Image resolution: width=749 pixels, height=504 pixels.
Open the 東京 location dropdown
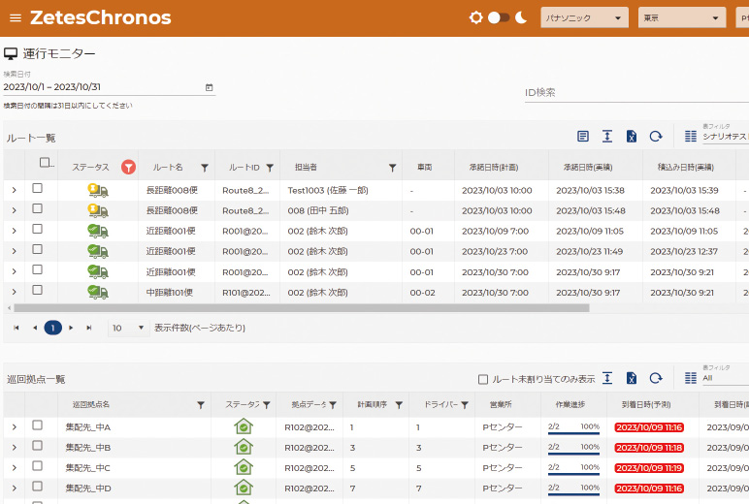(x=682, y=18)
